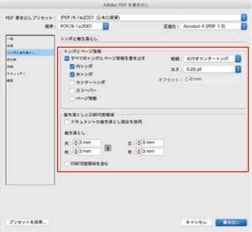The height and width of the screenshot is (232, 252).
Task: Open the 種類 丸付きセンタートンボ dropdown
Action: [x=212, y=59]
